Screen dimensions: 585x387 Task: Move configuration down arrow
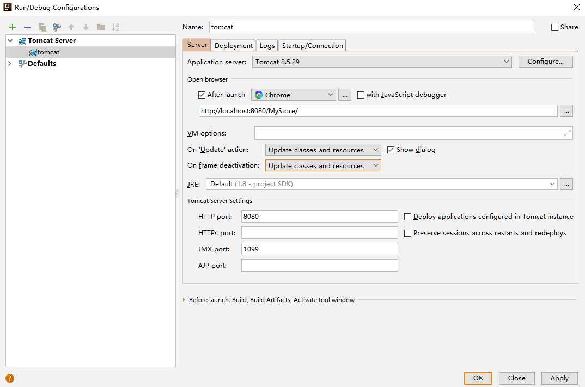point(86,27)
